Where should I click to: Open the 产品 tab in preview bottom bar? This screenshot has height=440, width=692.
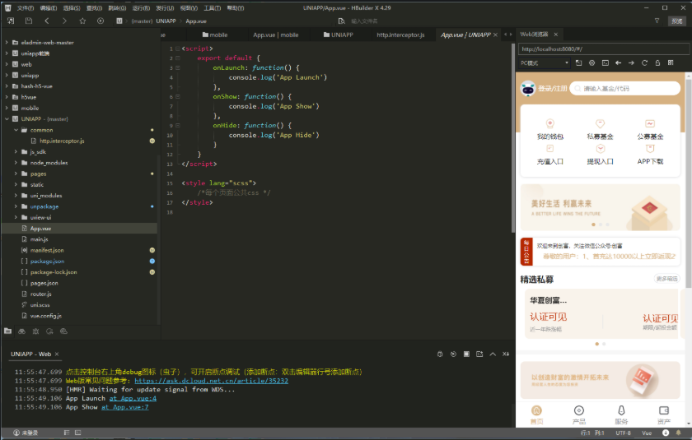point(578,415)
